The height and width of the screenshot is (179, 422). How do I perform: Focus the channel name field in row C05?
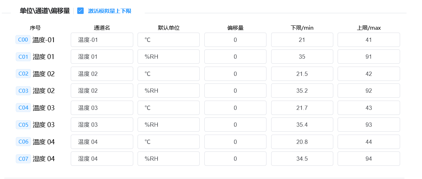pos(102,125)
